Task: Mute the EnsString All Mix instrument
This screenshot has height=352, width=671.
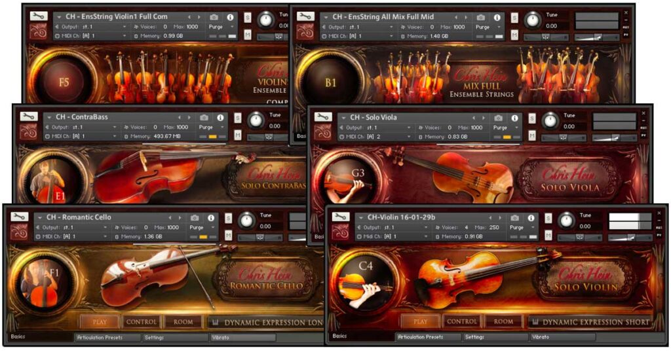Action: point(514,35)
